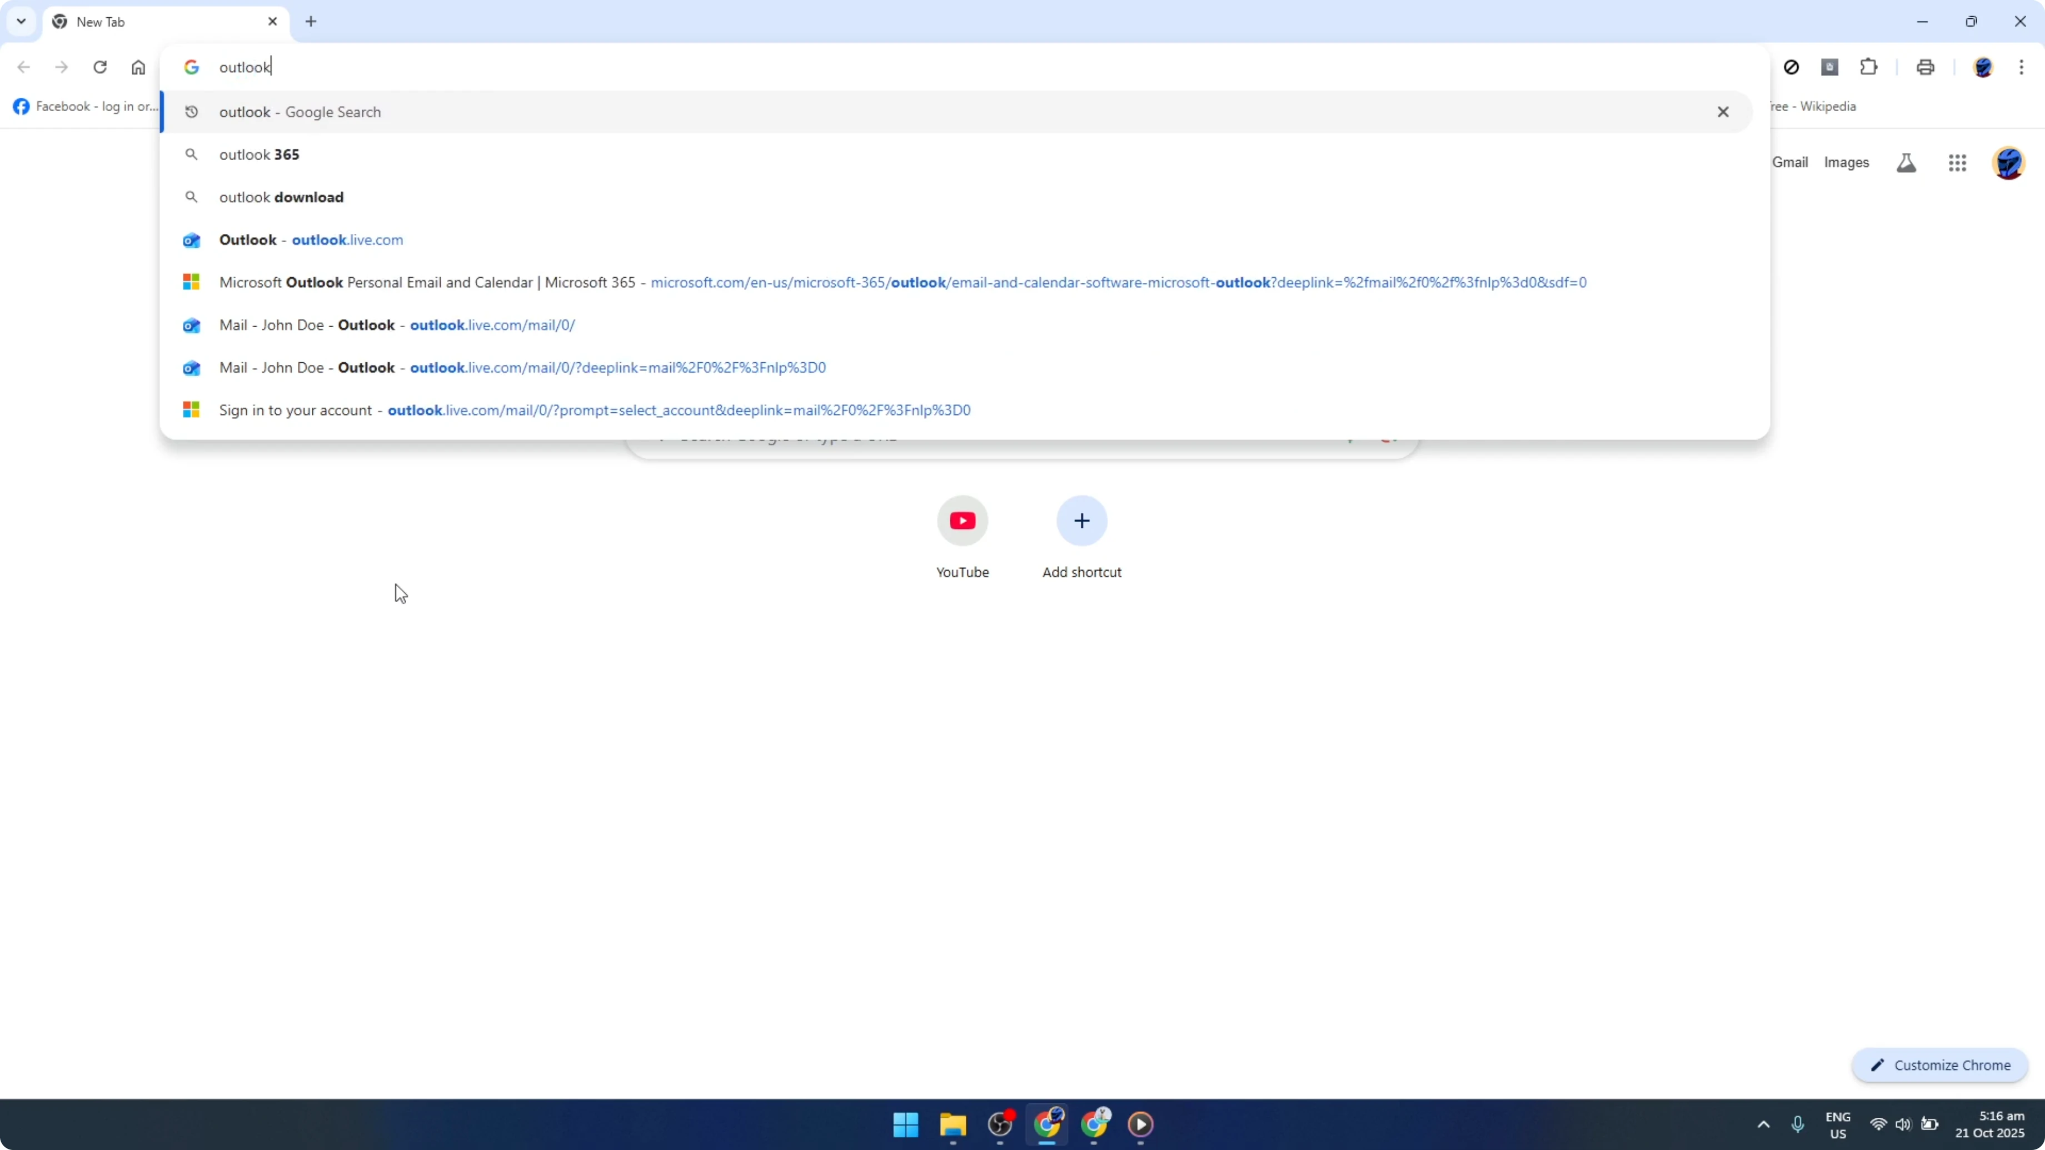Viewport: 2045px width, 1150px height.
Task: Reload the page
Action: (x=100, y=67)
